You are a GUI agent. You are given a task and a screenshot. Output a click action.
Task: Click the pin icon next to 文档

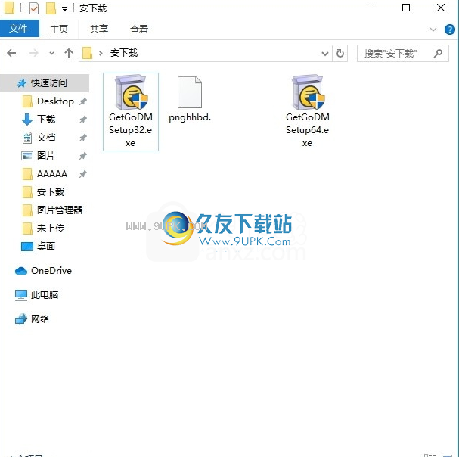coord(83,138)
